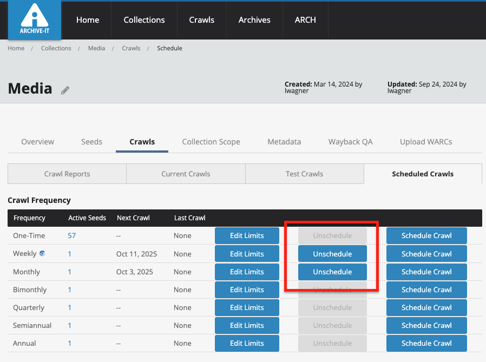
Task: Schedule Crawl for Weekly frequency
Action: (426, 254)
